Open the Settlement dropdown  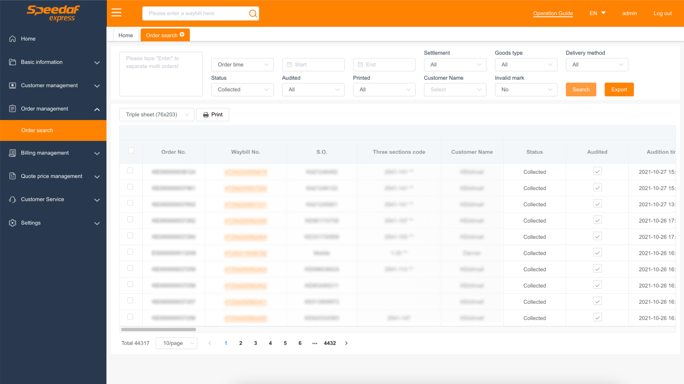click(x=455, y=64)
